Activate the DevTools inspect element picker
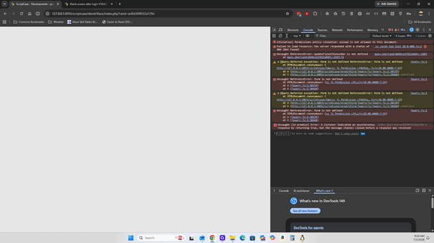The width and height of the screenshot is (434, 243). [x=274, y=30]
